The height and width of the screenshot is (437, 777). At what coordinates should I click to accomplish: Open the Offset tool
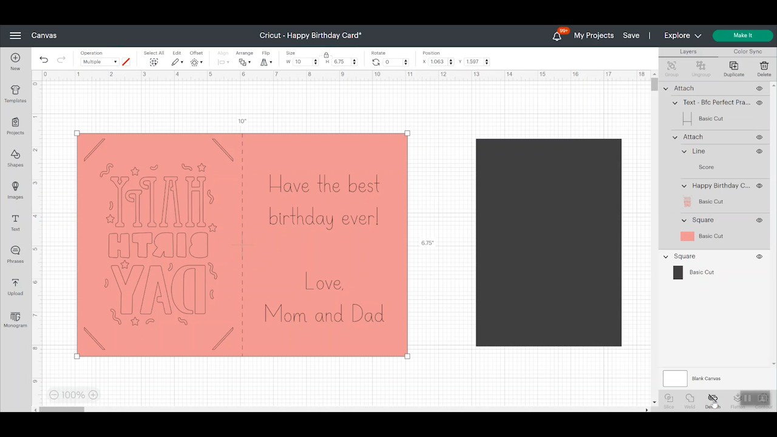coord(195,62)
